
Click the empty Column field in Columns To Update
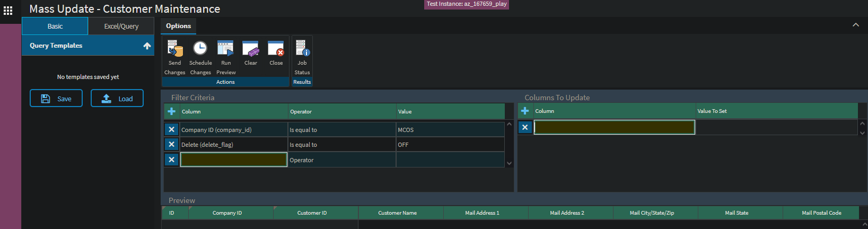614,127
